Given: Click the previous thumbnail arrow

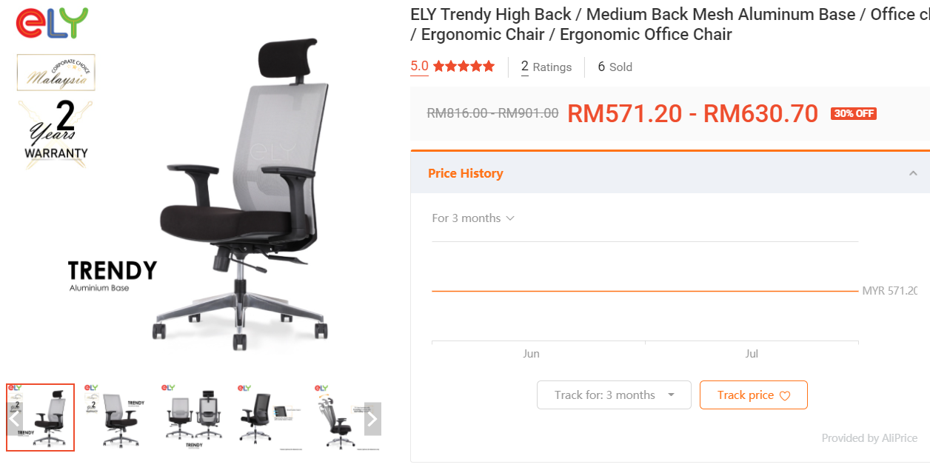Looking at the screenshot, I should 15,419.
